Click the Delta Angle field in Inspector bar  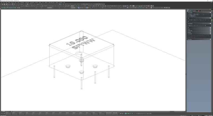point(116,114)
